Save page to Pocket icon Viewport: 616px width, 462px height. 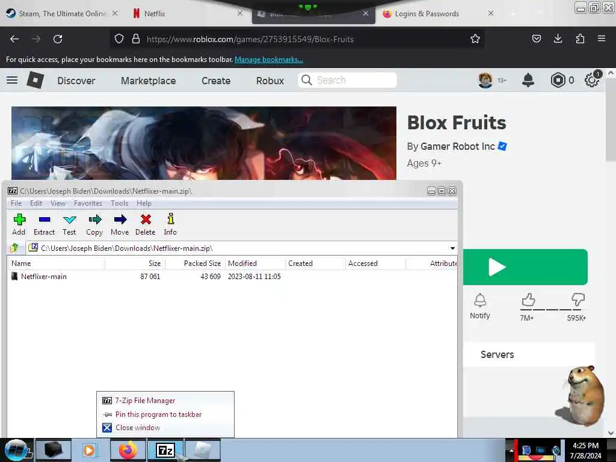[x=536, y=39]
